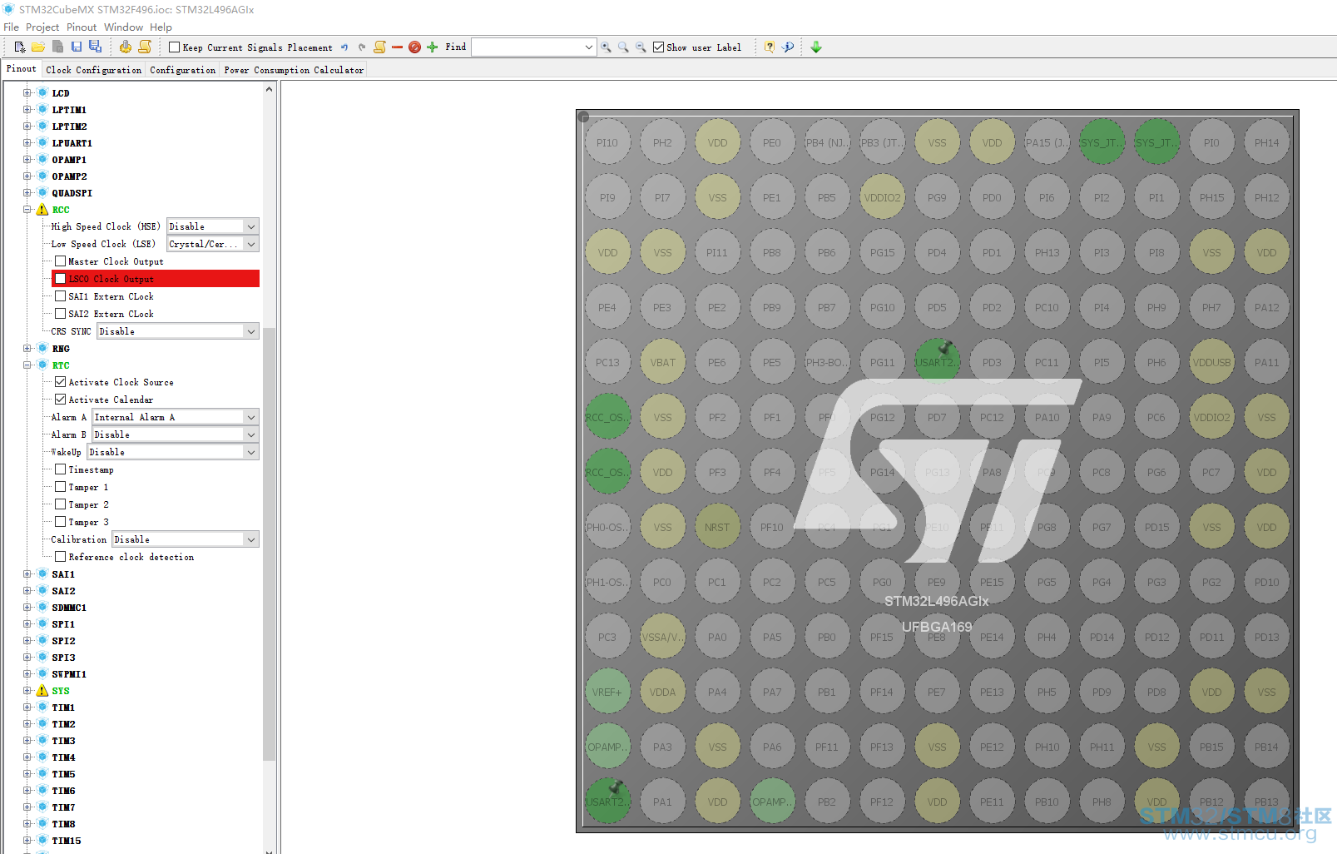The image size is (1337, 854).
Task: Click the last magnifier icon after Find
Action: point(641,47)
